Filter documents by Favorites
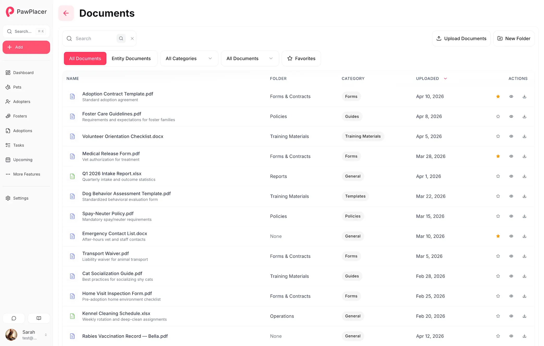Viewport: 544px width, 346px height. pos(301,58)
